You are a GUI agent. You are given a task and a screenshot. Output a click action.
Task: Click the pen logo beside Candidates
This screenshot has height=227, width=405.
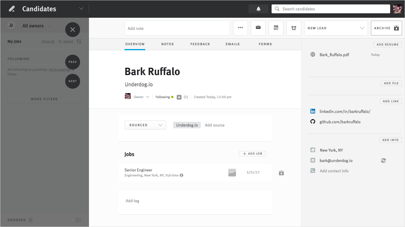12,9
